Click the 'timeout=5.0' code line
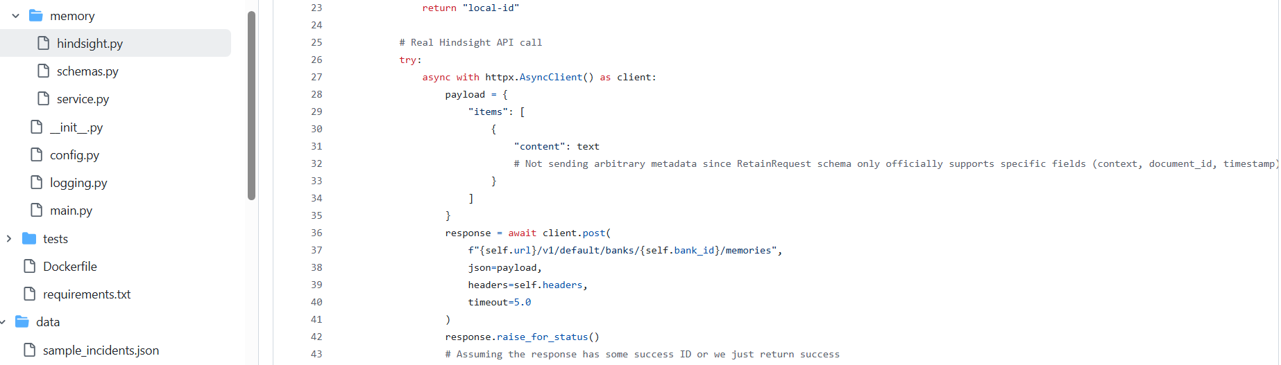Image resolution: width=1281 pixels, height=365 pixels. pos(500,302)
